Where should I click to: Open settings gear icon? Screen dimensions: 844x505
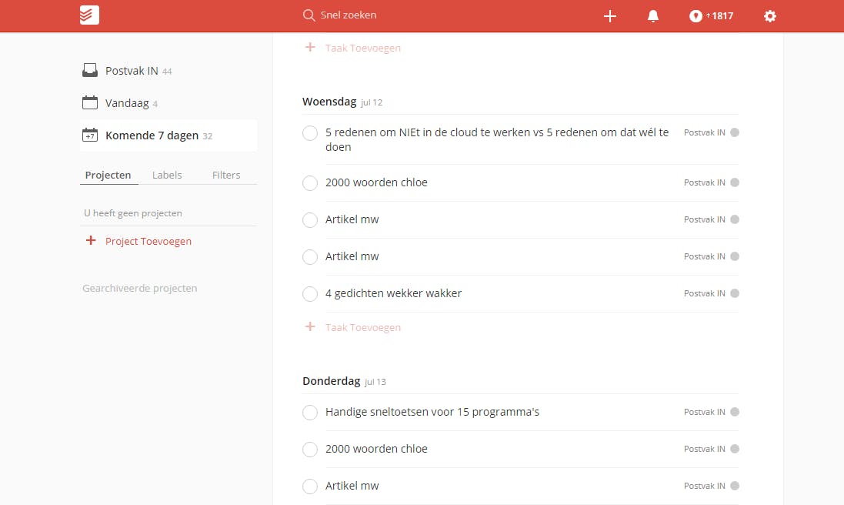pos(770,16)
